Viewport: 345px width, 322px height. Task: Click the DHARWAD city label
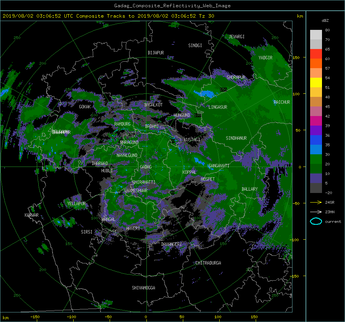(x=100, y=163)
